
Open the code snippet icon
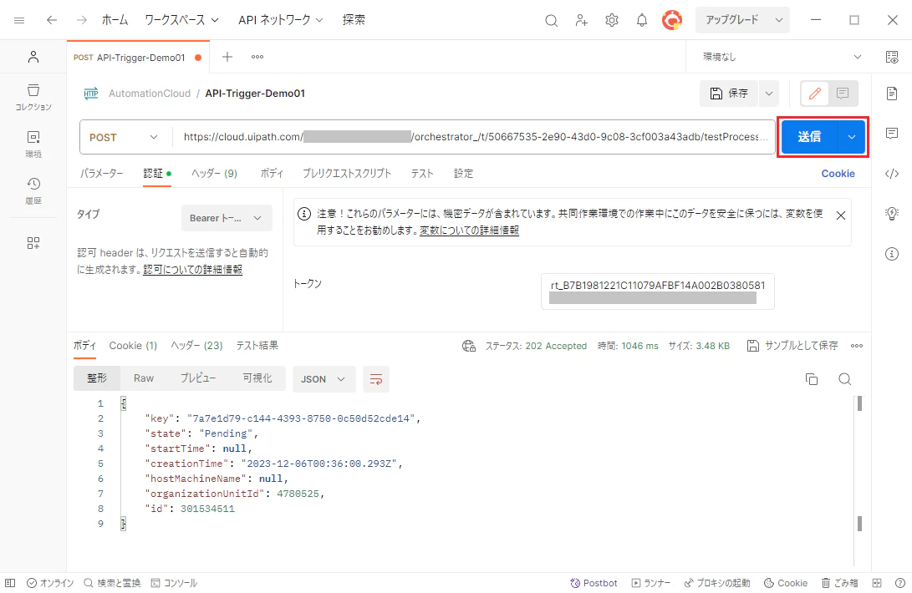(892, 173)
